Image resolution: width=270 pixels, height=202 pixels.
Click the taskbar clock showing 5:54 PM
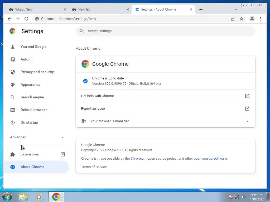pos(257,197)
